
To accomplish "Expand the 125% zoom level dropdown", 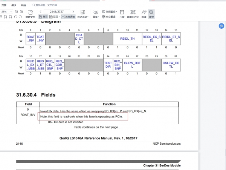I will (11, 12).
